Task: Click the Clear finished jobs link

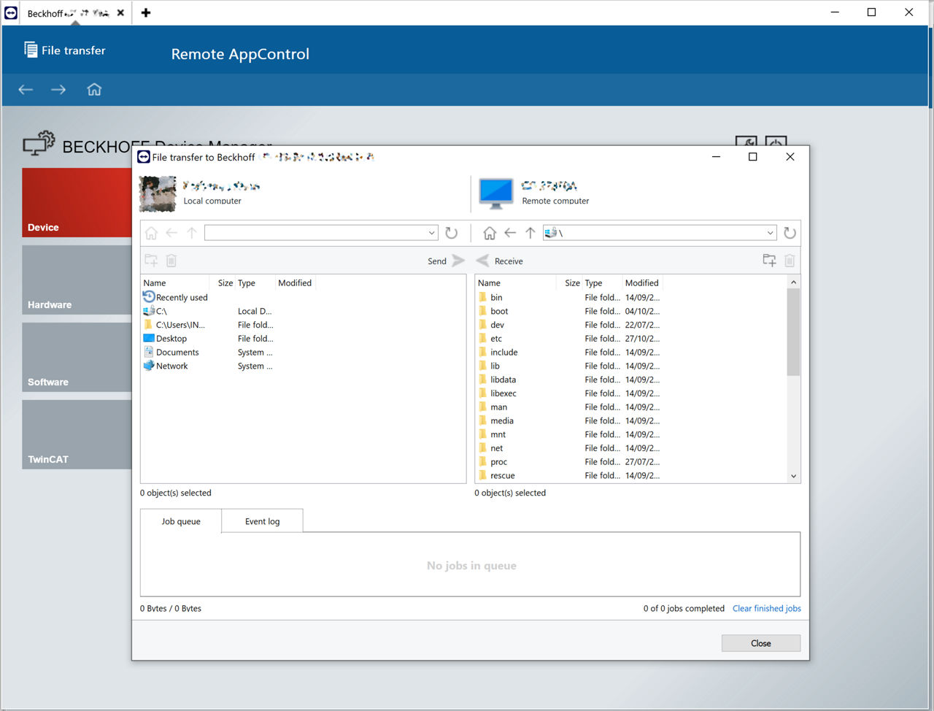Action: coord(766,608)
